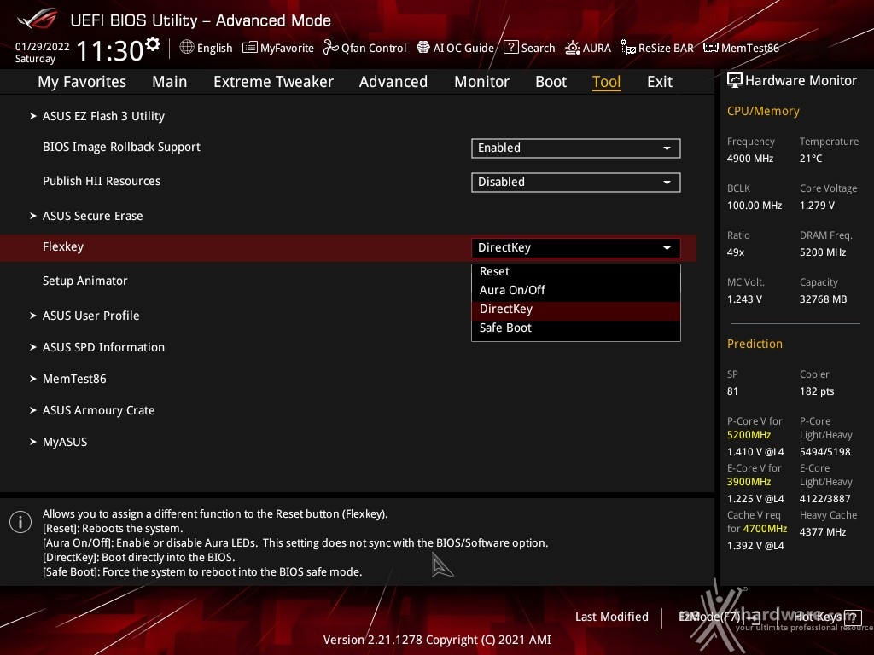
Task: Expand ASUS Armoury Crate submenu
Action: click(x=99, y=410)
